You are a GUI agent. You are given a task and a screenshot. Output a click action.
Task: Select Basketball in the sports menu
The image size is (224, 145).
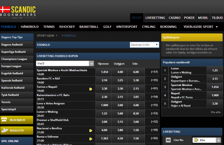89,27
